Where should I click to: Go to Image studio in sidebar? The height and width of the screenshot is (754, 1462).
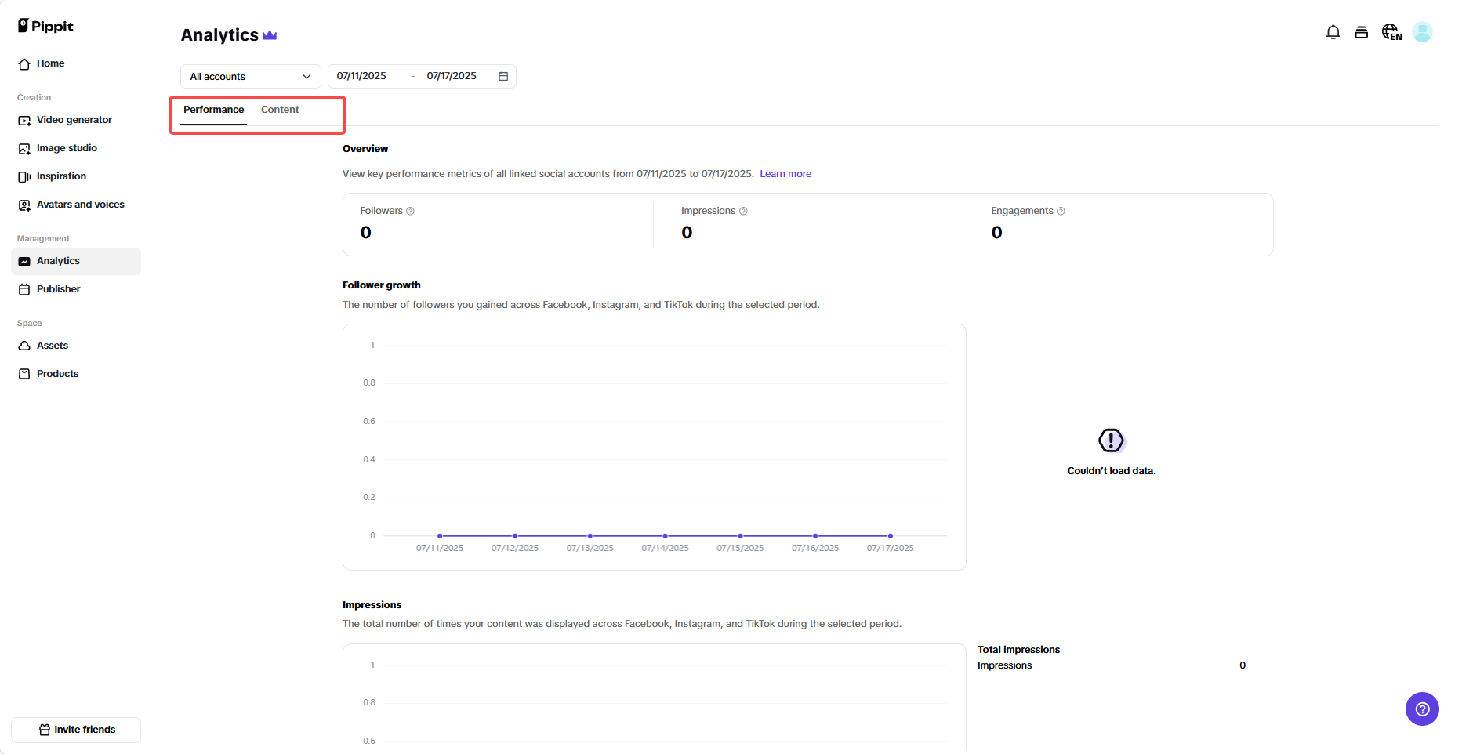pyautogui.click(x=67, y=148)
